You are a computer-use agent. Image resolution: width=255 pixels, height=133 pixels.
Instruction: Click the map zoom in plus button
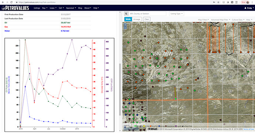pyautogui.click(x=125, y=25)
